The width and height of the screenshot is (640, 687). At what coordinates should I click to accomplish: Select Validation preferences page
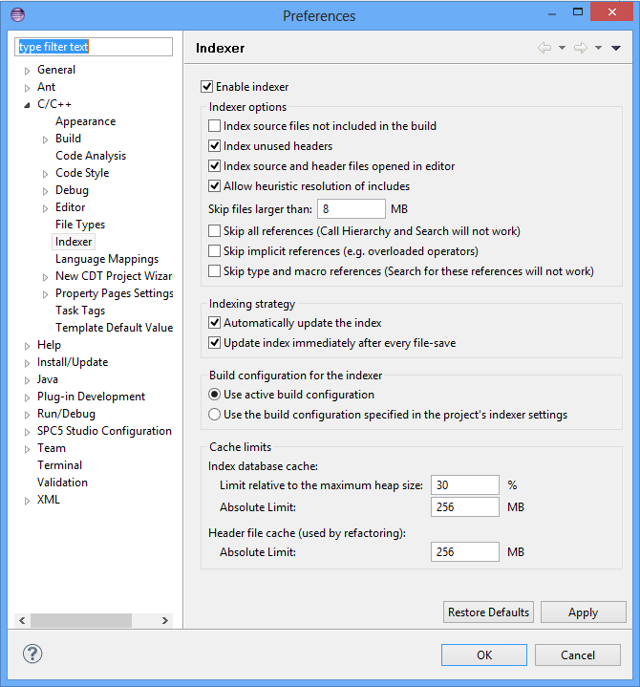tap(62, 483)
